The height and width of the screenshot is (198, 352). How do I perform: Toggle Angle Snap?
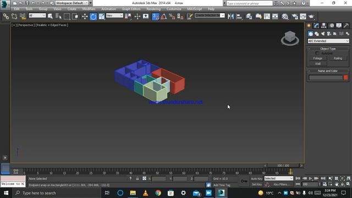(x=164, y=16)
